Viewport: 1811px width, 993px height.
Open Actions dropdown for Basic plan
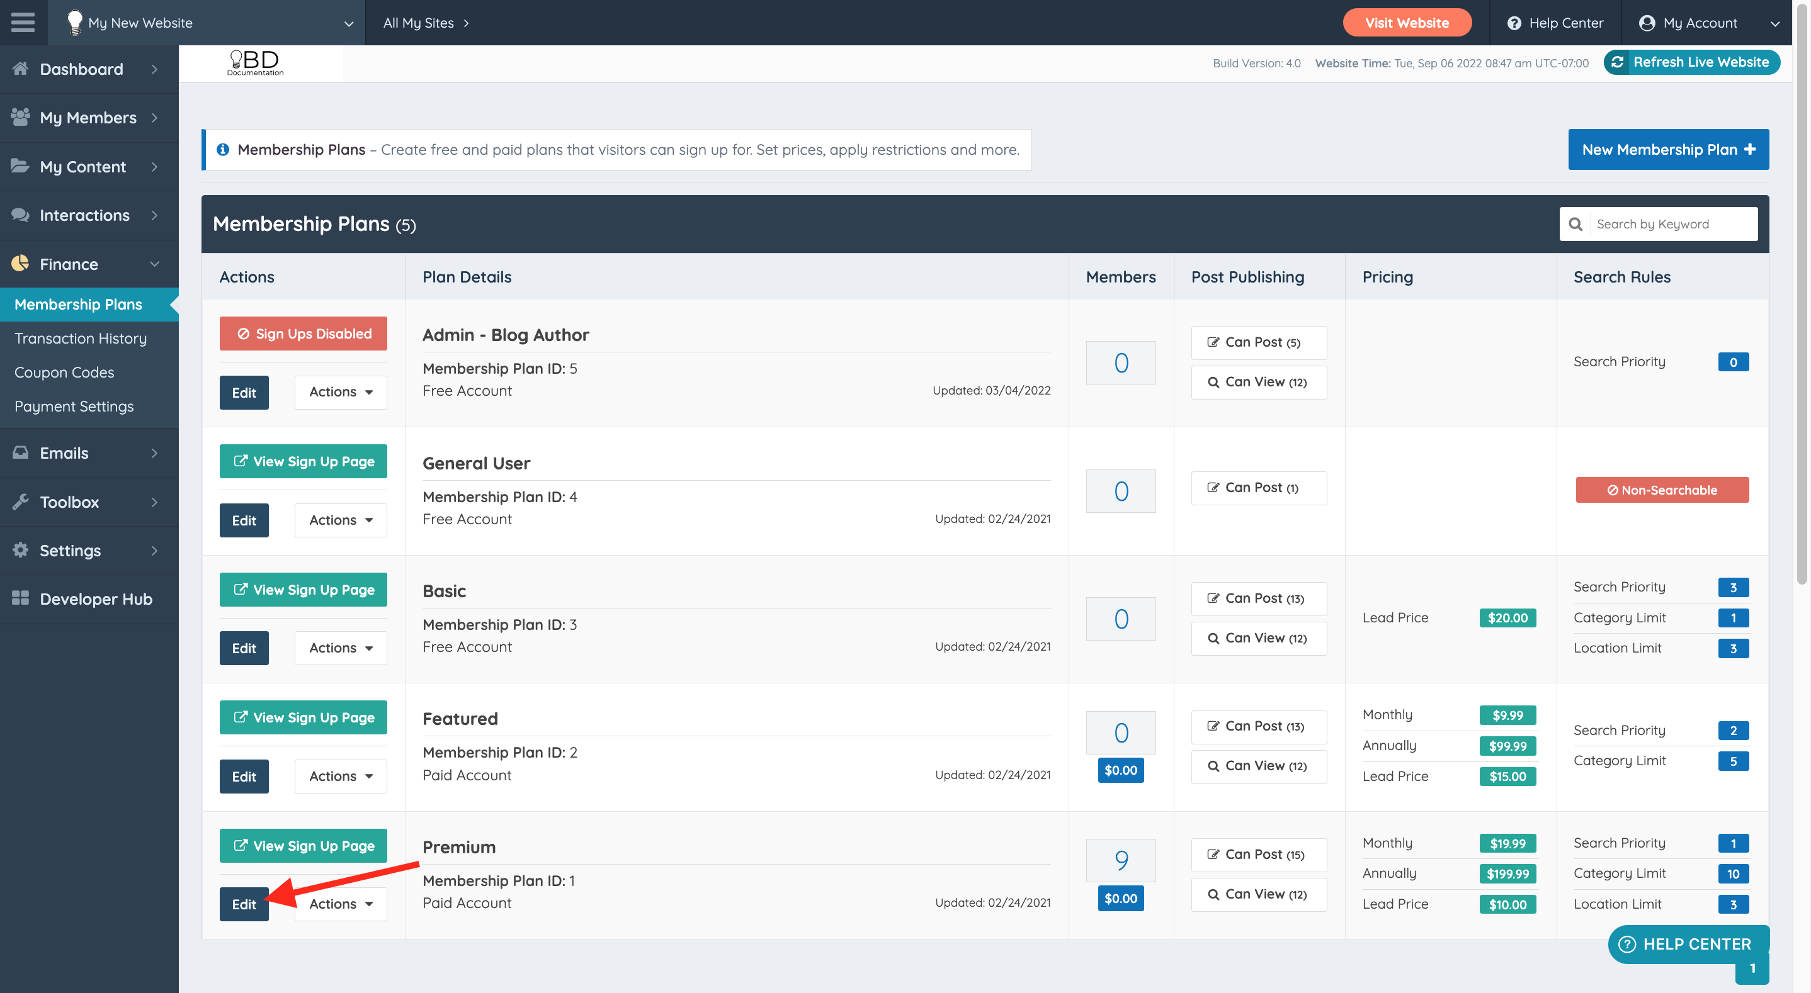[340, 648]
